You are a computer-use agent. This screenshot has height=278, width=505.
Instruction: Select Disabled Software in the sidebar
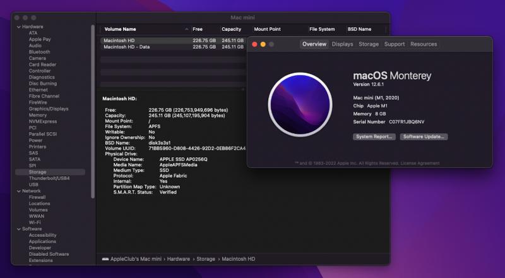49,254
